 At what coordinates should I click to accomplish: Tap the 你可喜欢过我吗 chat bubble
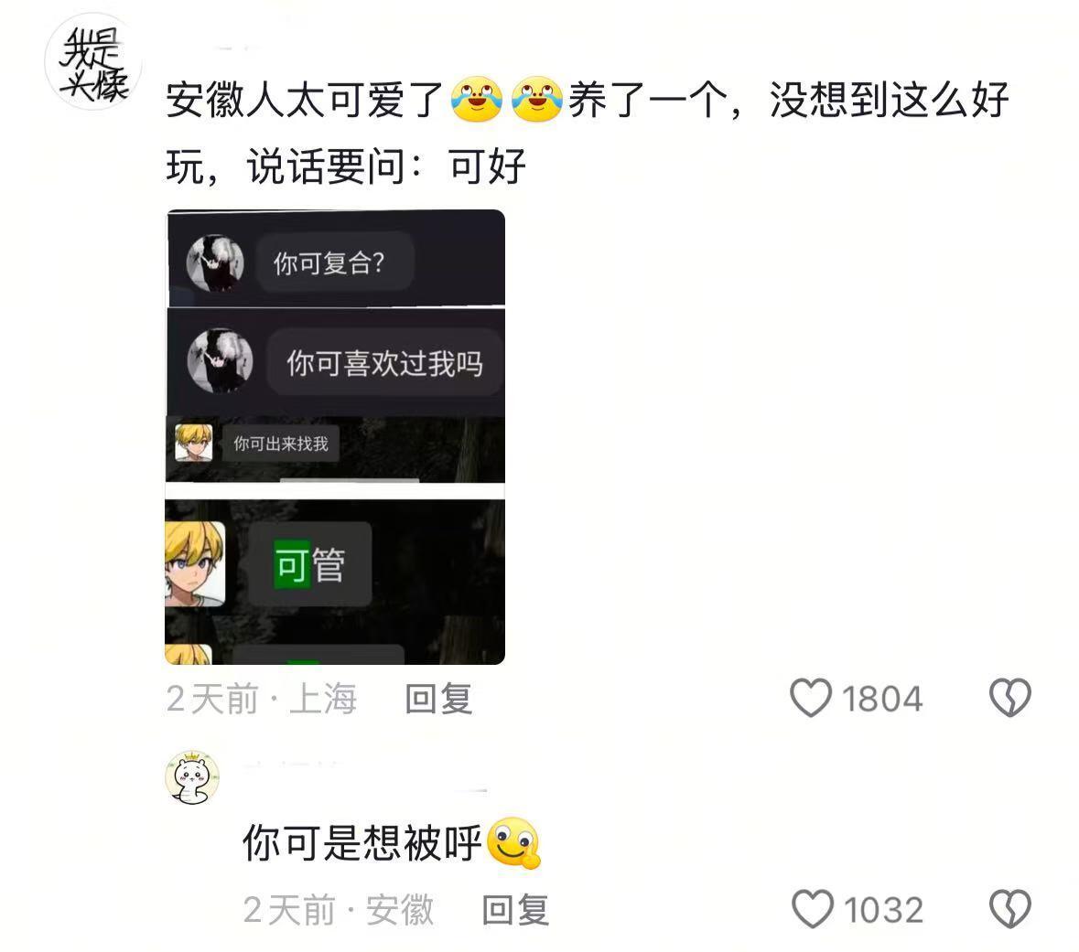[x=384, y=362]
